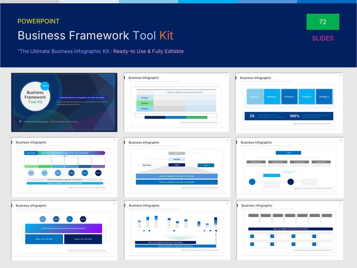Click the yellow POWERPOINT label
Image resolution: width=357 pixels, height=268 pixels.
[39, 21]
